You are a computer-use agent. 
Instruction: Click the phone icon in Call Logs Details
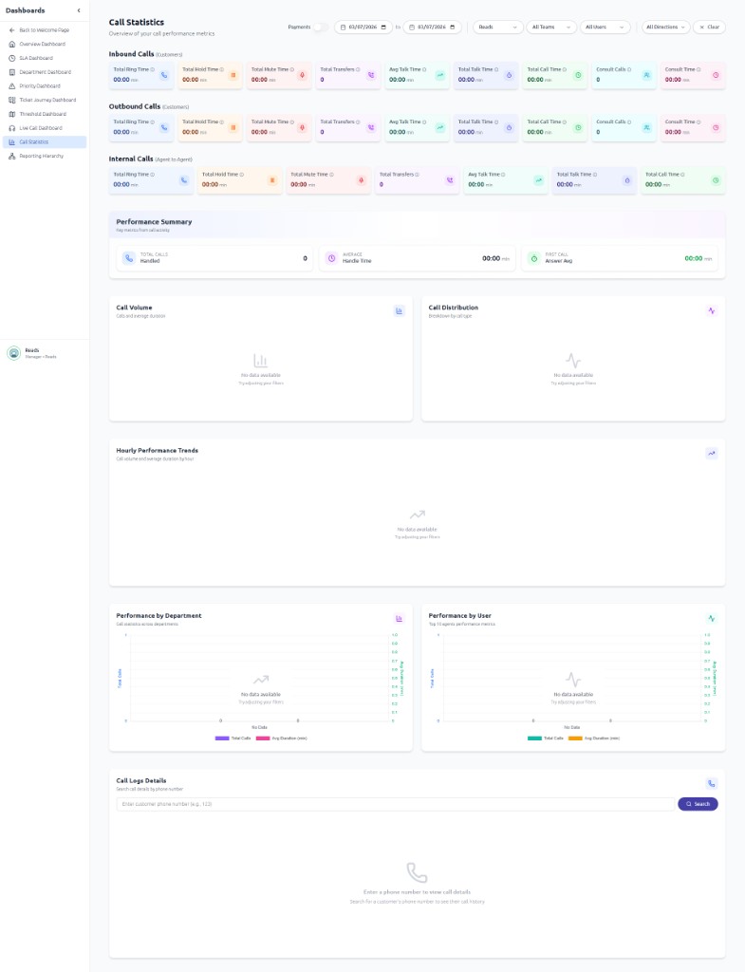click(x=711, y=784)
